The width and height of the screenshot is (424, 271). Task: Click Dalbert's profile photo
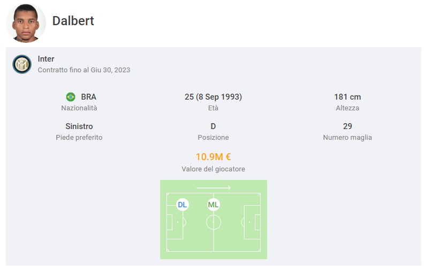click(x=26, y=22)
